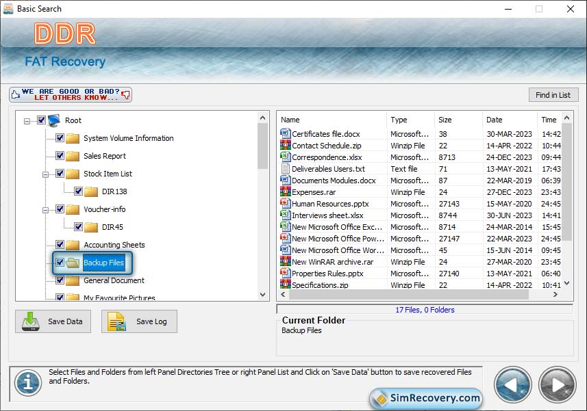Toggle the Voucher-info checkbox
587x411 pixels.
60,209
